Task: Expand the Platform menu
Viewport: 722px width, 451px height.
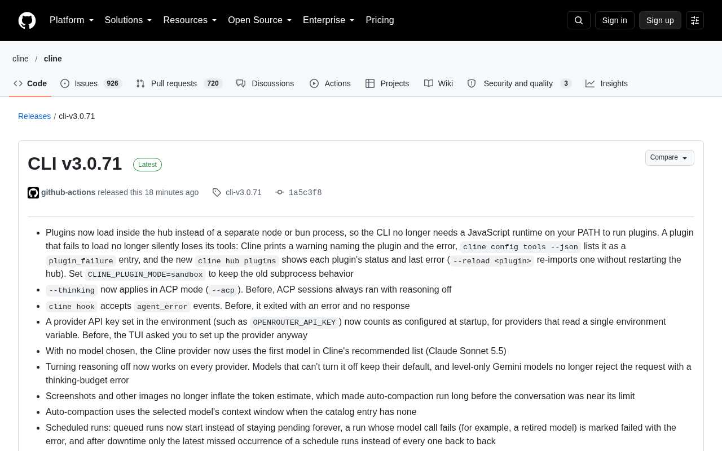Action: coord(72,20)
